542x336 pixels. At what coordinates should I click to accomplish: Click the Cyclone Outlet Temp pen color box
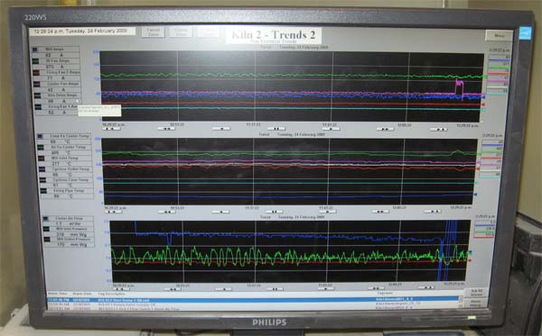point(42,169)
